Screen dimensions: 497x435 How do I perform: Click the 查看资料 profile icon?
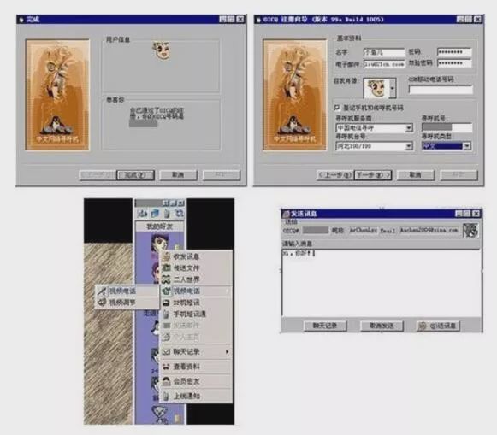tap(166, 367)
